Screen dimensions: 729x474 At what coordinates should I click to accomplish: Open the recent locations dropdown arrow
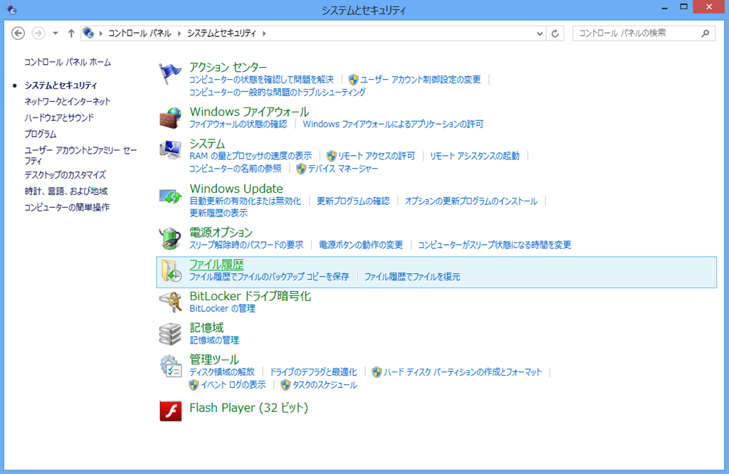point(56,33)
